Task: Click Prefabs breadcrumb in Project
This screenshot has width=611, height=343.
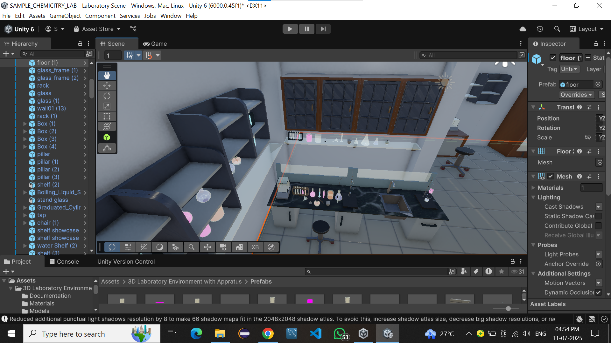Action: coord(261,282)
